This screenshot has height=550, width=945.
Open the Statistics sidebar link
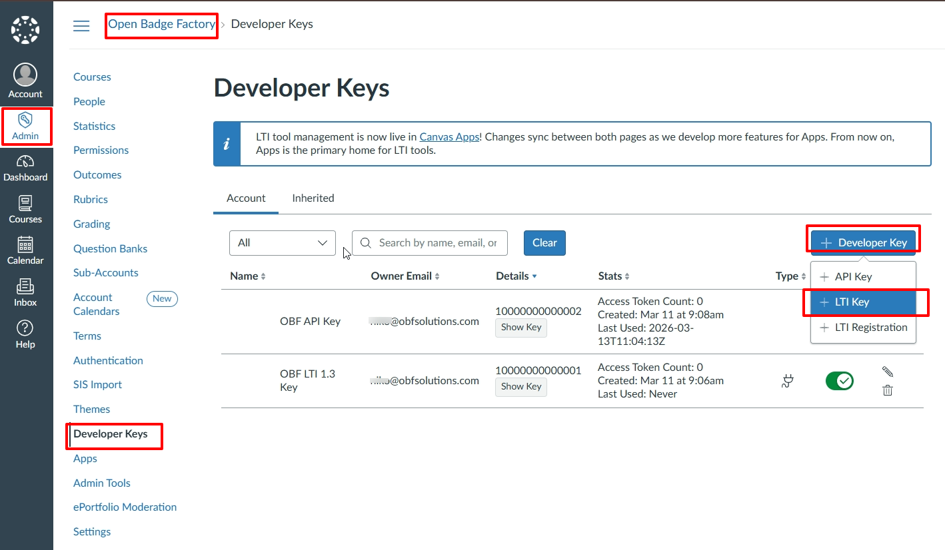click(x=94, y=127)
